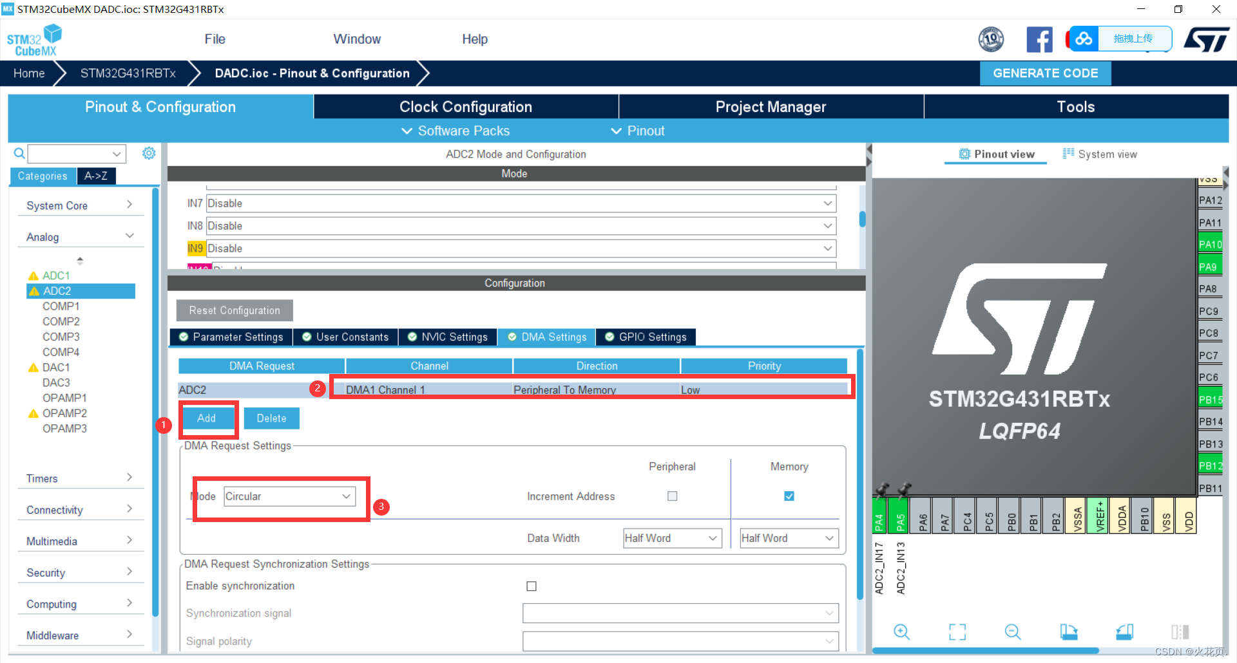
Task: Open the Help menu
Action: 475,39
